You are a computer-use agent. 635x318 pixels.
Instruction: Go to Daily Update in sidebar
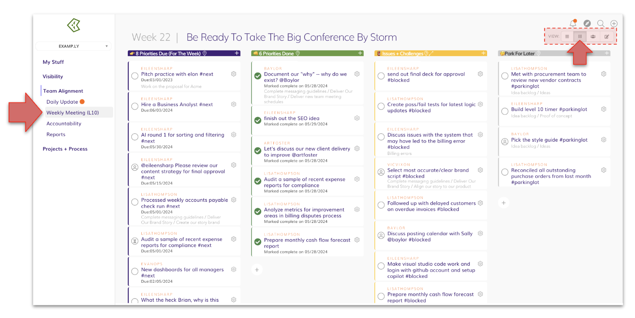coord(62,102)
